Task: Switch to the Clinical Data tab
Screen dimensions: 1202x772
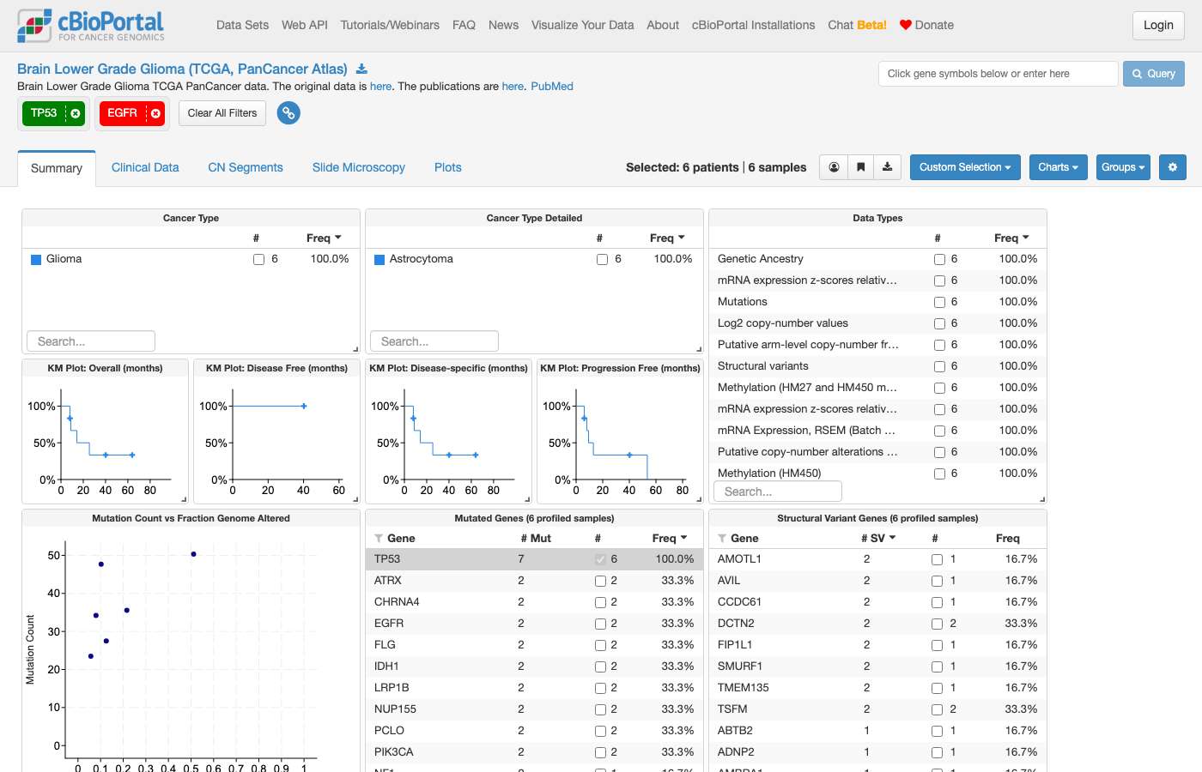Action: click(x=145, y=167)
